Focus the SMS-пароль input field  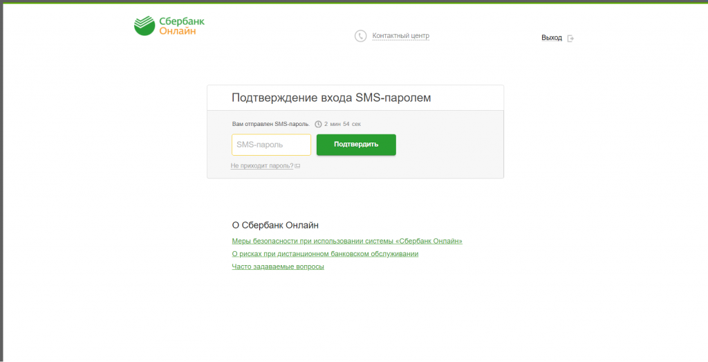pos(271,145)
